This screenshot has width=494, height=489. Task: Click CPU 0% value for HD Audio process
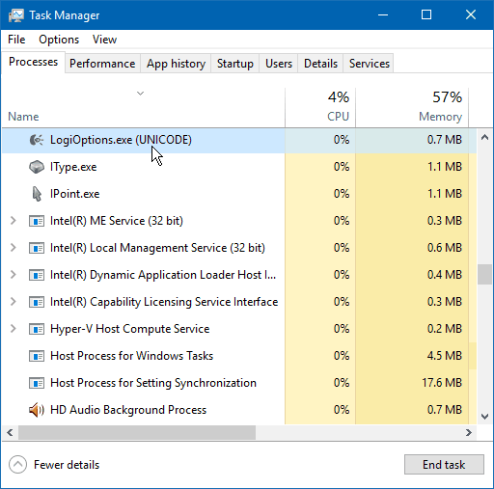tap(342, 410)
